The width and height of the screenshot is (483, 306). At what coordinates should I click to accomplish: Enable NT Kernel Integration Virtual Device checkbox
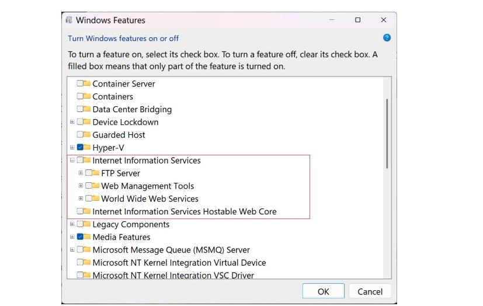pyautogui.click(x=80, y=262)
